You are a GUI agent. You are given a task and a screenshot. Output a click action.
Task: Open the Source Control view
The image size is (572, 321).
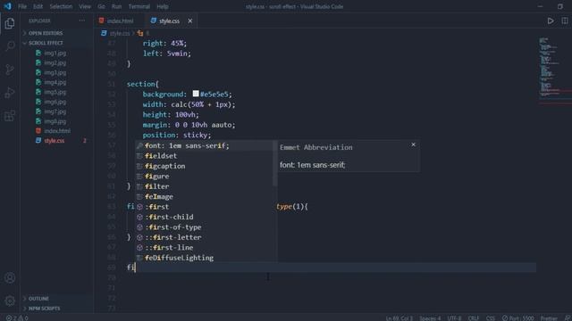pos(10,70)
